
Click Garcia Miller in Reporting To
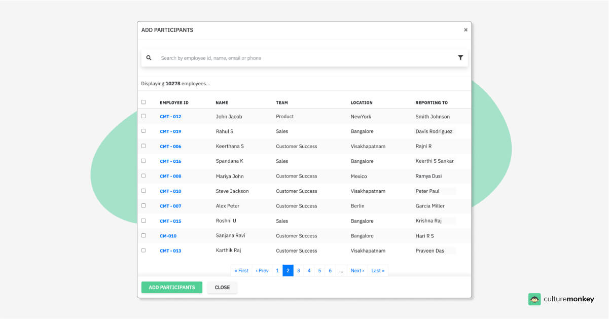click(x=430, y=206)
